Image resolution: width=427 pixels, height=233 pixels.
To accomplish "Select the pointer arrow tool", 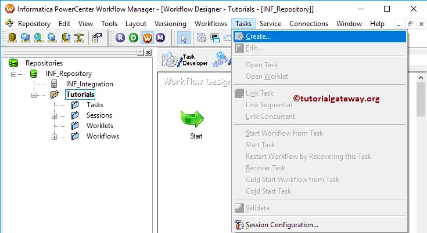I will 184,38.
